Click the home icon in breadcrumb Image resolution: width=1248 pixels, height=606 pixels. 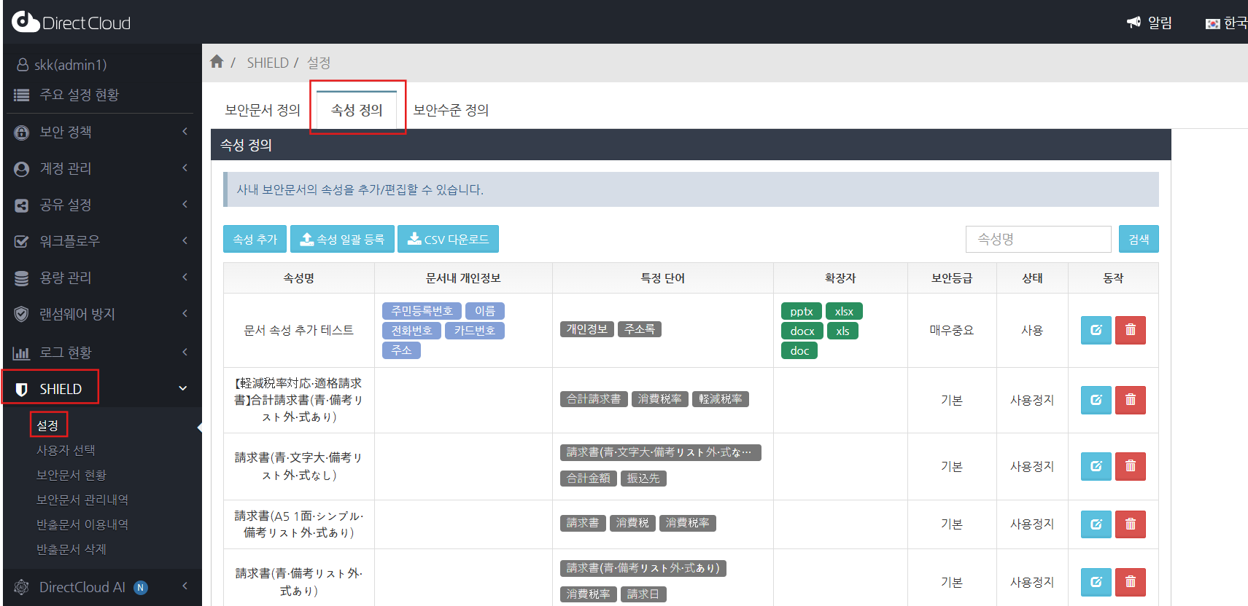(x=217, y=62)
